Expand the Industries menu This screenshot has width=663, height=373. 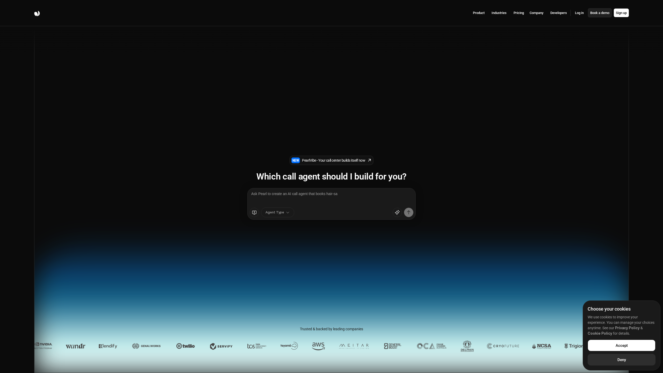[499, 13]
